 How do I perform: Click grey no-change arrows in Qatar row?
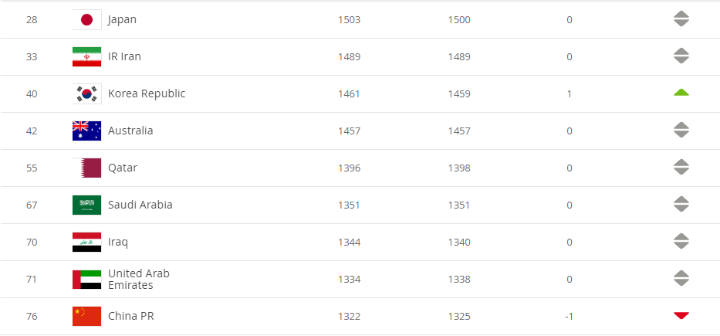click(x=681, y=167)
